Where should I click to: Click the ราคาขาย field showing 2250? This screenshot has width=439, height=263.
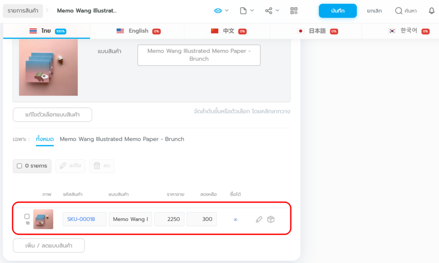click(169, 219)
